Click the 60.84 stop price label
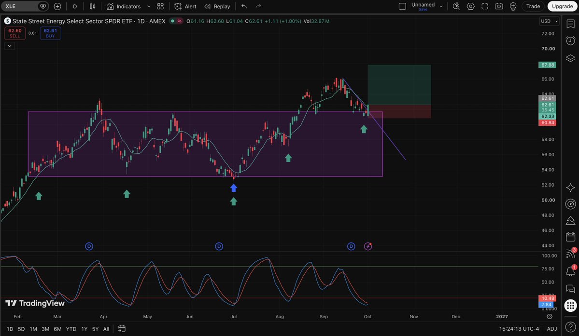Image resolution: width=579 pixels, height=336 pixels. tap(547, 122)
